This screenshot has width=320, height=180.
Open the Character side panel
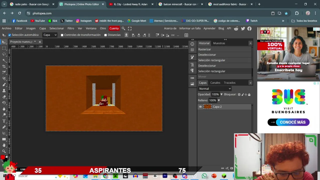click(192, 65)
